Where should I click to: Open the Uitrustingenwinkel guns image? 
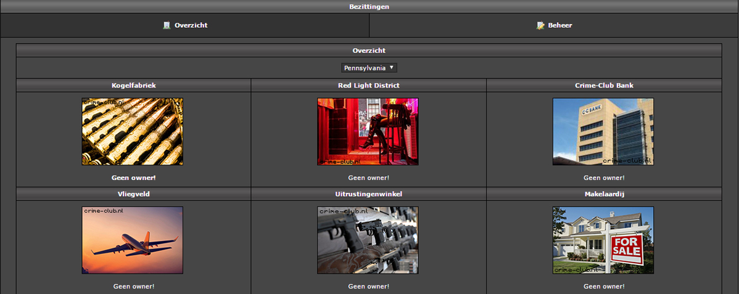368,240
